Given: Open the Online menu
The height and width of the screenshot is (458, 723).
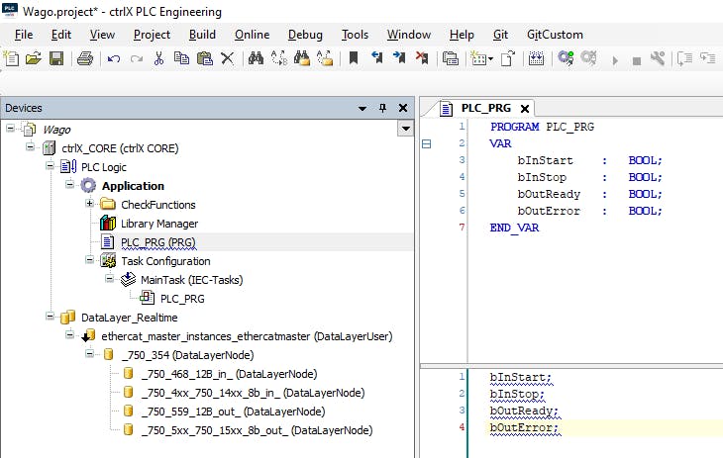Looking at the screenshot, I should click(252, 35).
